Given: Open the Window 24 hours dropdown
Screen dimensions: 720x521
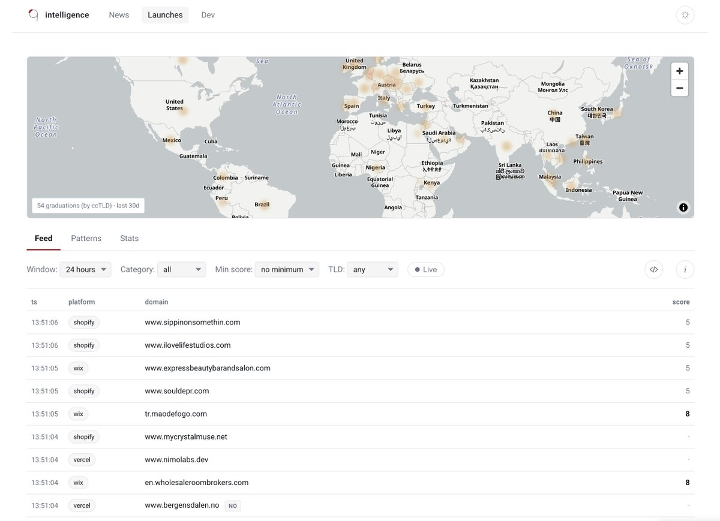Looking at the screenshot, I should pyautogui.click(x=85, y=270).
